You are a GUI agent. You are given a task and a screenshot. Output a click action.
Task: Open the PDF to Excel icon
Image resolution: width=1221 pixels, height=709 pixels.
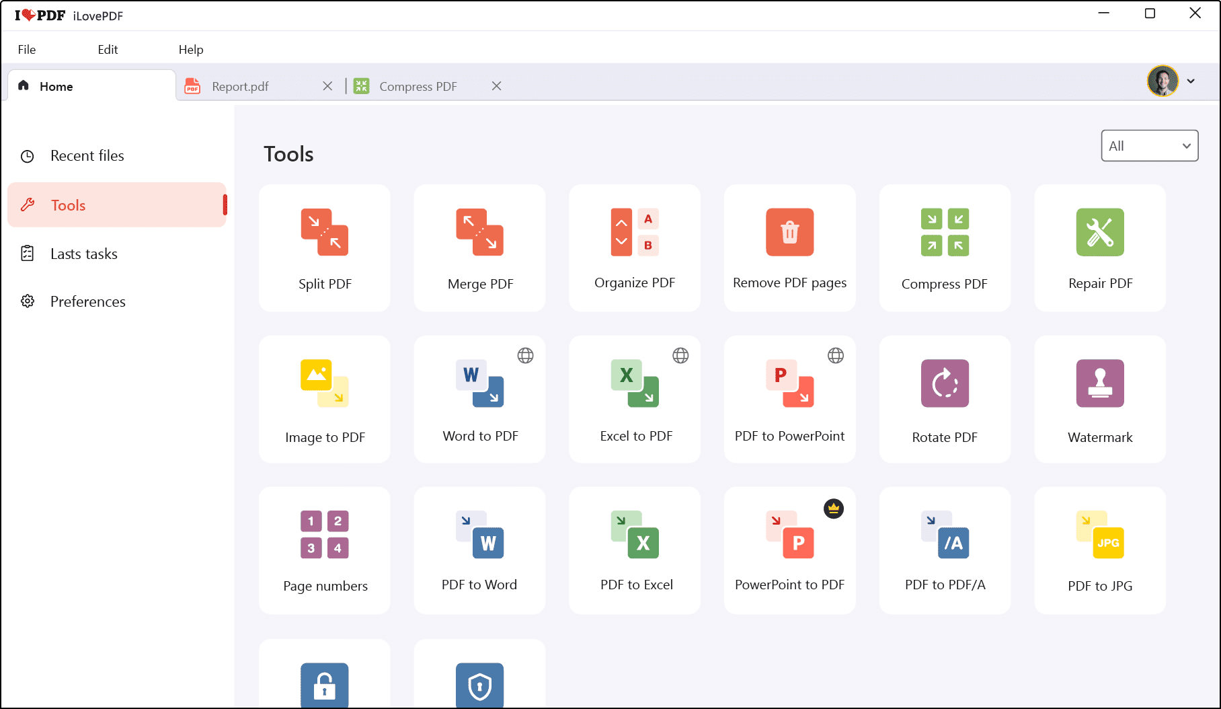[x=635, y=535]
